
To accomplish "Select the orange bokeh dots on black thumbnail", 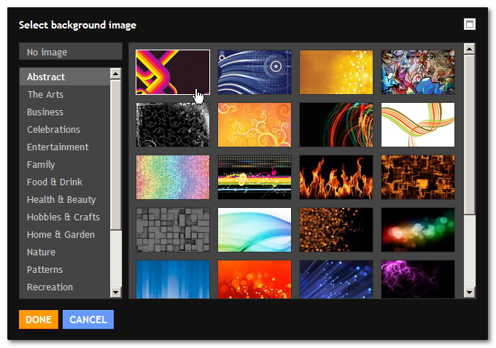I will [336, 230].
